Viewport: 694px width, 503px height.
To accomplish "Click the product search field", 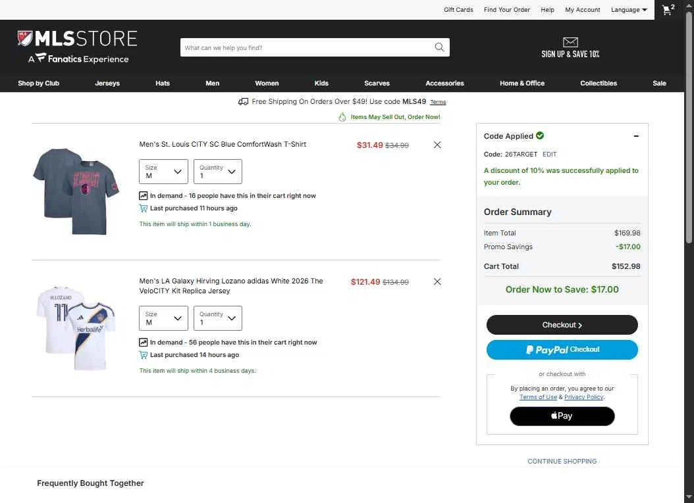I will 306,47.
